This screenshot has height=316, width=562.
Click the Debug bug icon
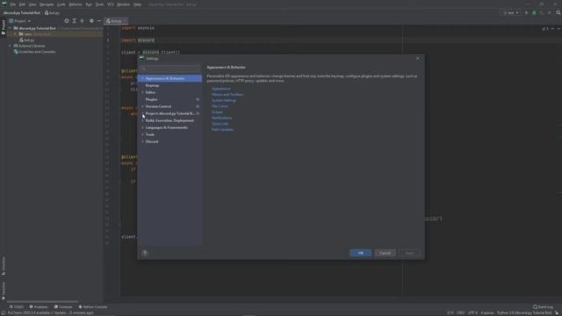534,13
